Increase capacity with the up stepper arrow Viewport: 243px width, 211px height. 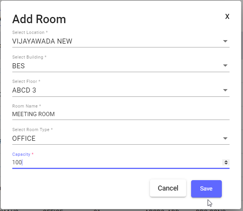coord(226,161)
